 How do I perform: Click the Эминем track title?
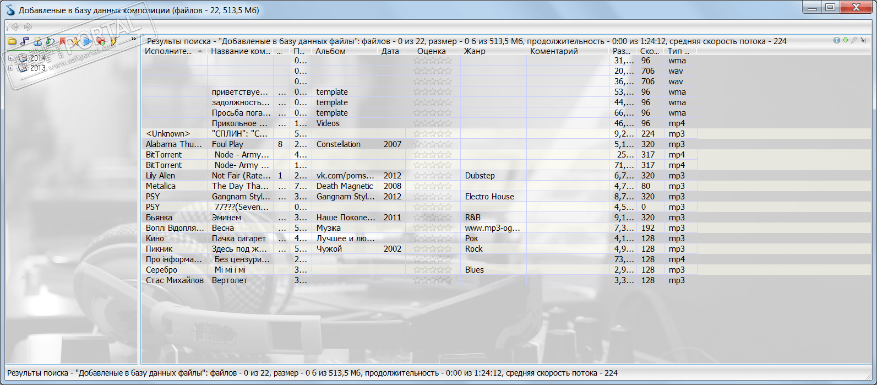coord(241,218)
